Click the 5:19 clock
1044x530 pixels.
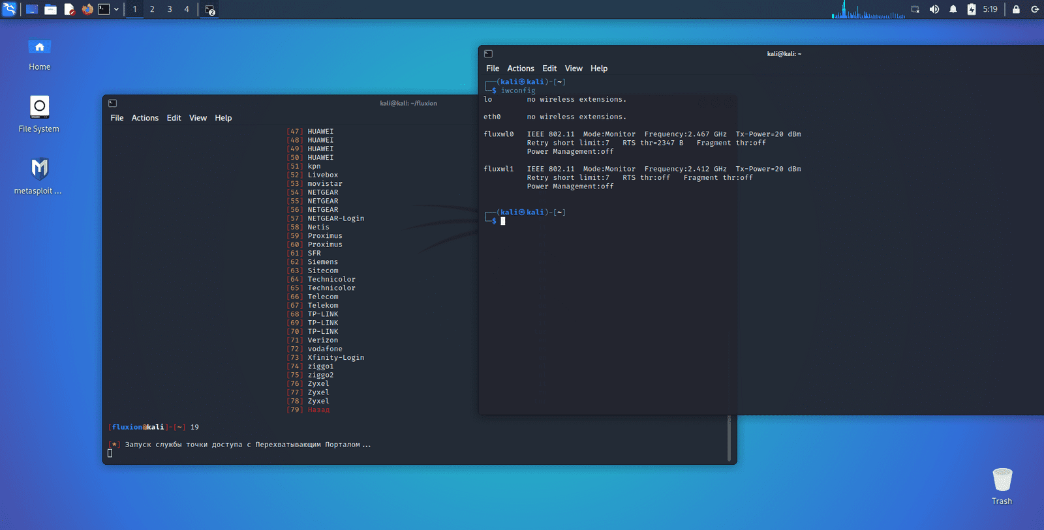(990, 9)
